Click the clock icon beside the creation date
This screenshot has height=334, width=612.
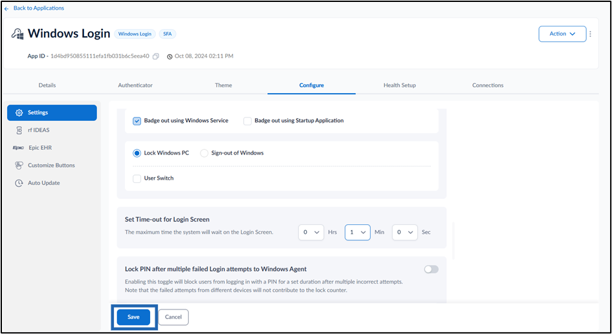click(169, 56)
